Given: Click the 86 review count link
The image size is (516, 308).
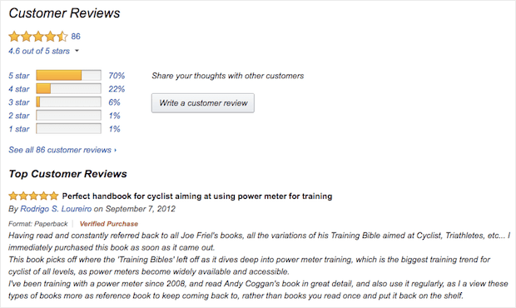Looking at the screenshot, I should (76, 36).
